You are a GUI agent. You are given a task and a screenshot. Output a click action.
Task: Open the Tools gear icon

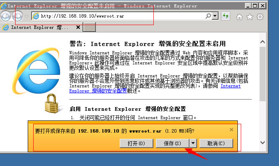click(x=260, y=17)
